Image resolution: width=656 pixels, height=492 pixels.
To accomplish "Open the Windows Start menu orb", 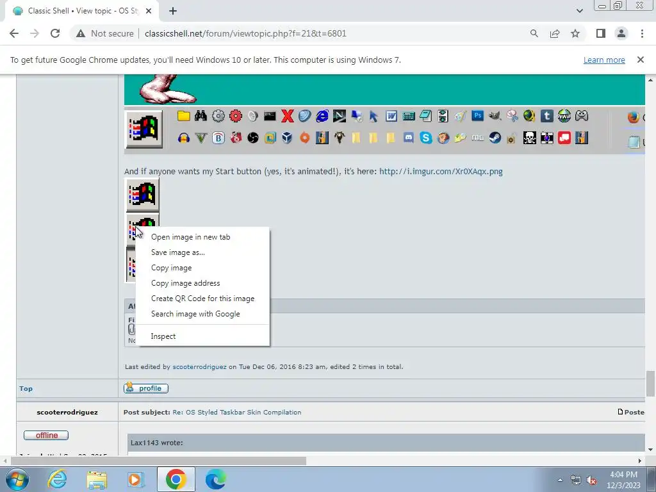I will [17, 479].
